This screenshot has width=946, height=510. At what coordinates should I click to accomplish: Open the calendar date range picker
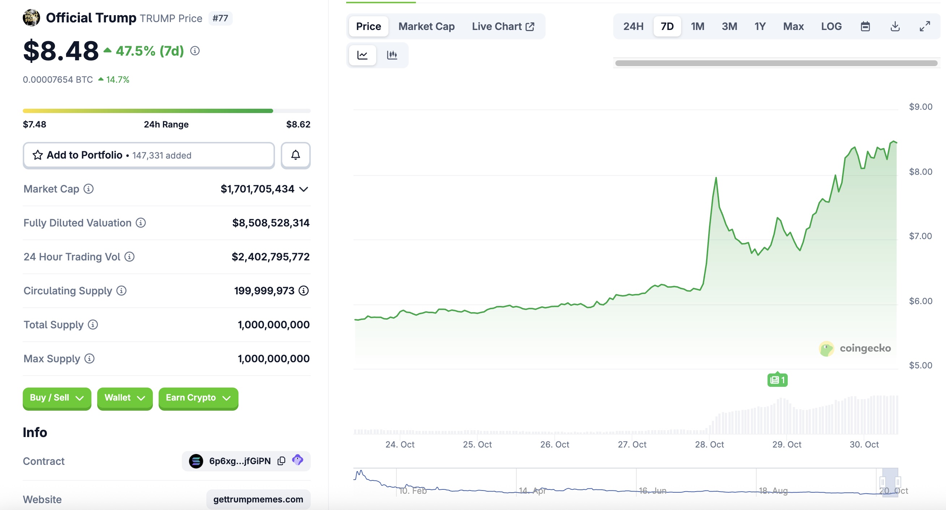pos(865,26)
